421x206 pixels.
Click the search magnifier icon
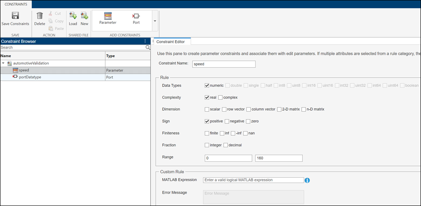coord(148,47)
